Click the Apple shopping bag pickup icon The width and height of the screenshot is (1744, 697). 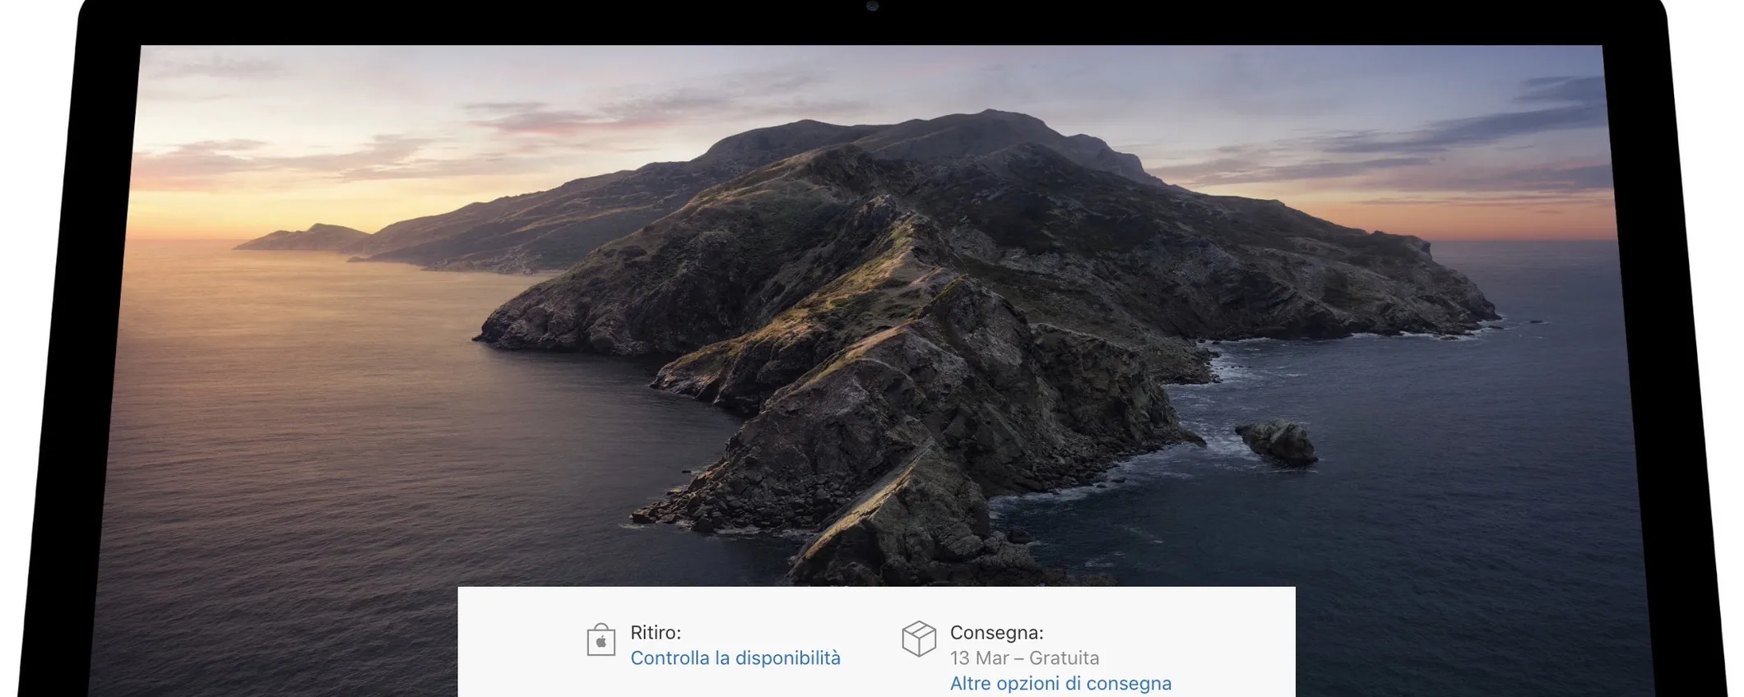601,639
